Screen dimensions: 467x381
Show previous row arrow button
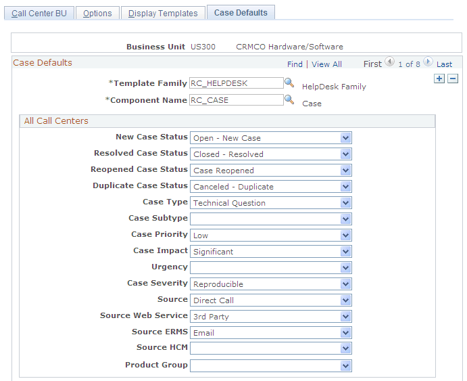[x=389, y=62]
